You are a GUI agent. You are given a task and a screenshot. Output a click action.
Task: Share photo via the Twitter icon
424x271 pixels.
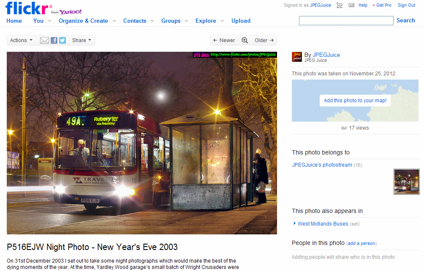pyautogui.click(x=62, y=40)
